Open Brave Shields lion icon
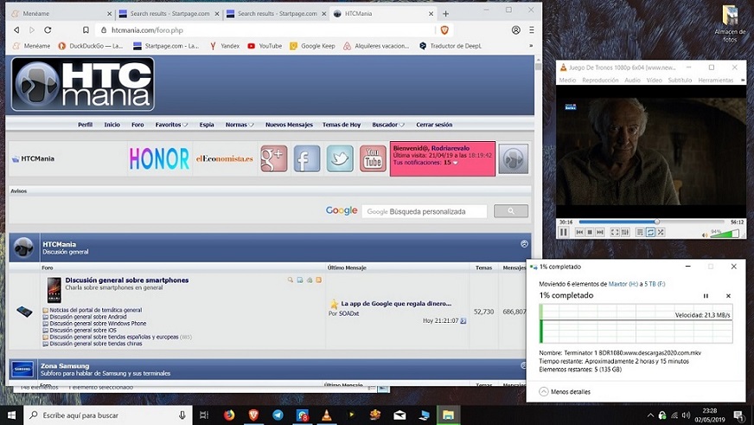This screenshot has height=425, width=754. pyautogui.click(x=444, y=29)
